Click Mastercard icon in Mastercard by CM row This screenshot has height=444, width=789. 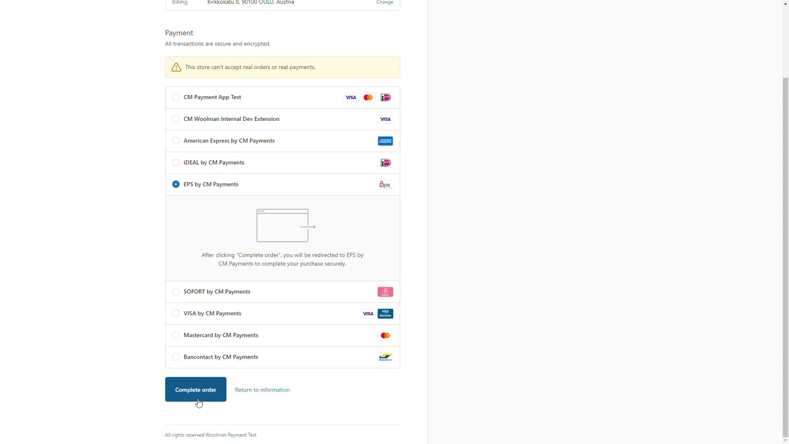click(x=385, y=335)
